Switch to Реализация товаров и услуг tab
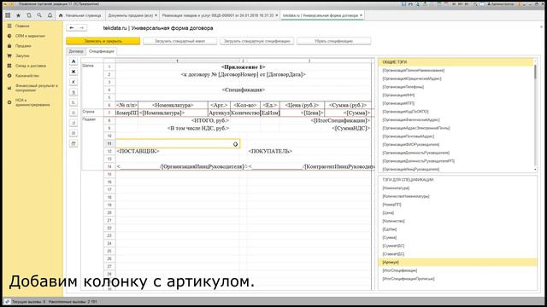547x307 pixels. pos(218,15)
